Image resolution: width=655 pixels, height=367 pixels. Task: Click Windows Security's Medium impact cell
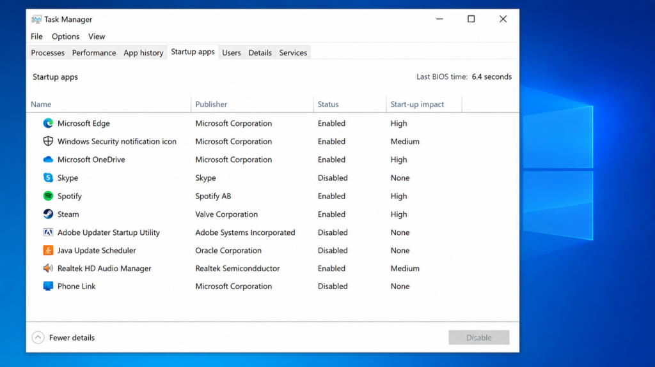[x=405, y=142]
